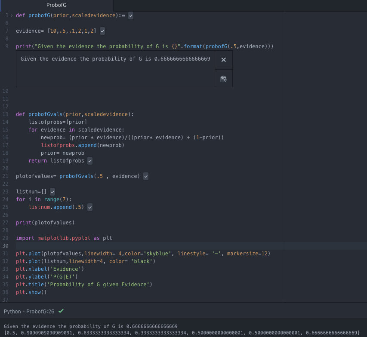Viewport: 367px width, 337px height.
Task: Click 'for i in range(7):' on line 24
Action: pyautogui.click(x=43, y=199)
